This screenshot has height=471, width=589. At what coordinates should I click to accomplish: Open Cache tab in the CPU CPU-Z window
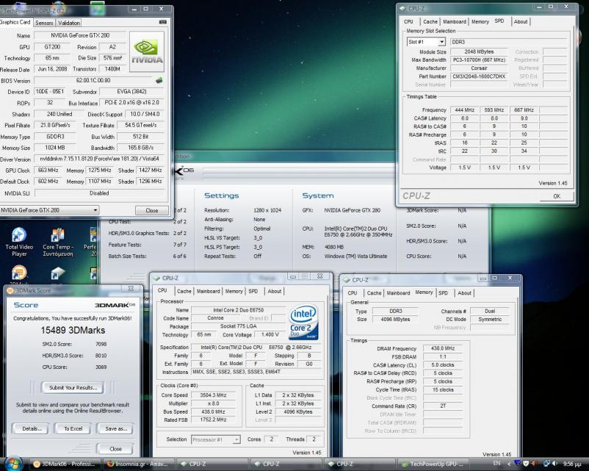pos(184,291)
